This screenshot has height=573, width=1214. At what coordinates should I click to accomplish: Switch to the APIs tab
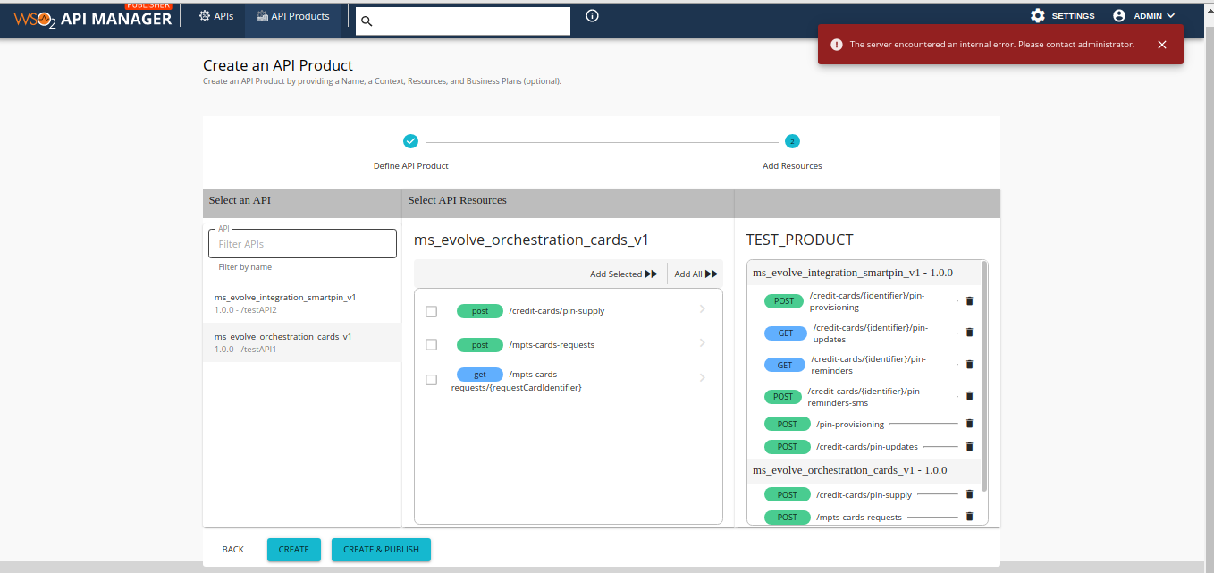pyautogui.click(x=215, y=15)
